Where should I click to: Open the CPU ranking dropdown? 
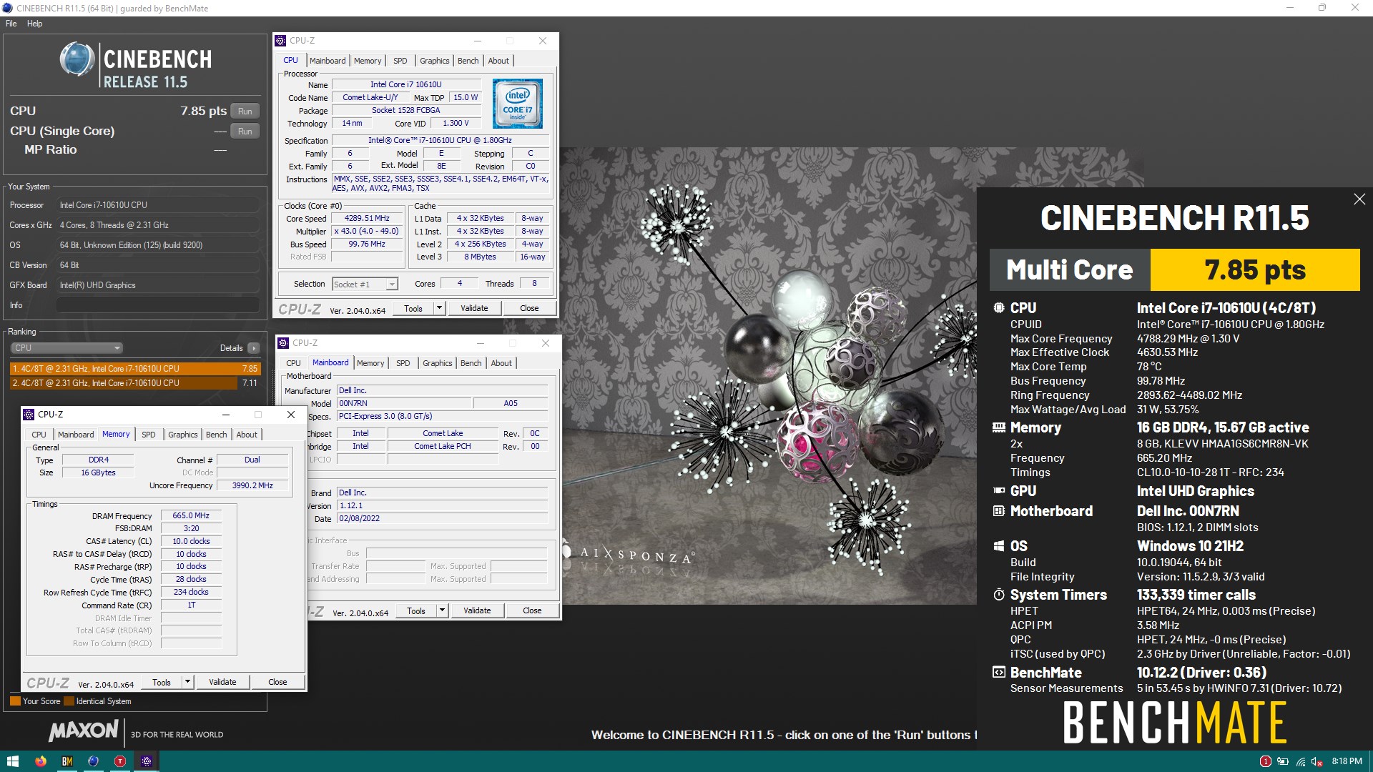pyautogui.click(x=67, y=348)
